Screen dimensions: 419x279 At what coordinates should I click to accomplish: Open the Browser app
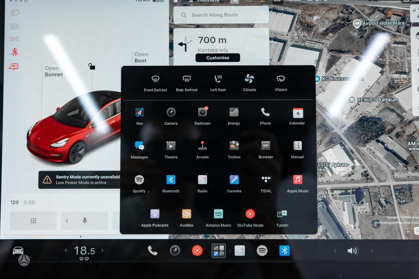[266, 150]
